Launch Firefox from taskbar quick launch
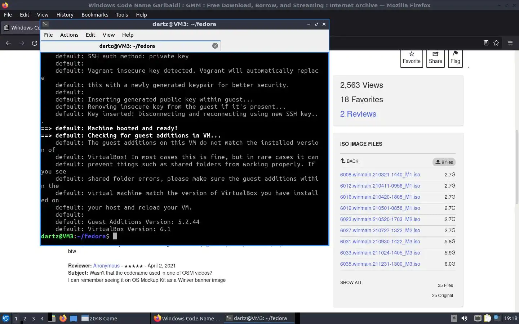 coord(63,318)
